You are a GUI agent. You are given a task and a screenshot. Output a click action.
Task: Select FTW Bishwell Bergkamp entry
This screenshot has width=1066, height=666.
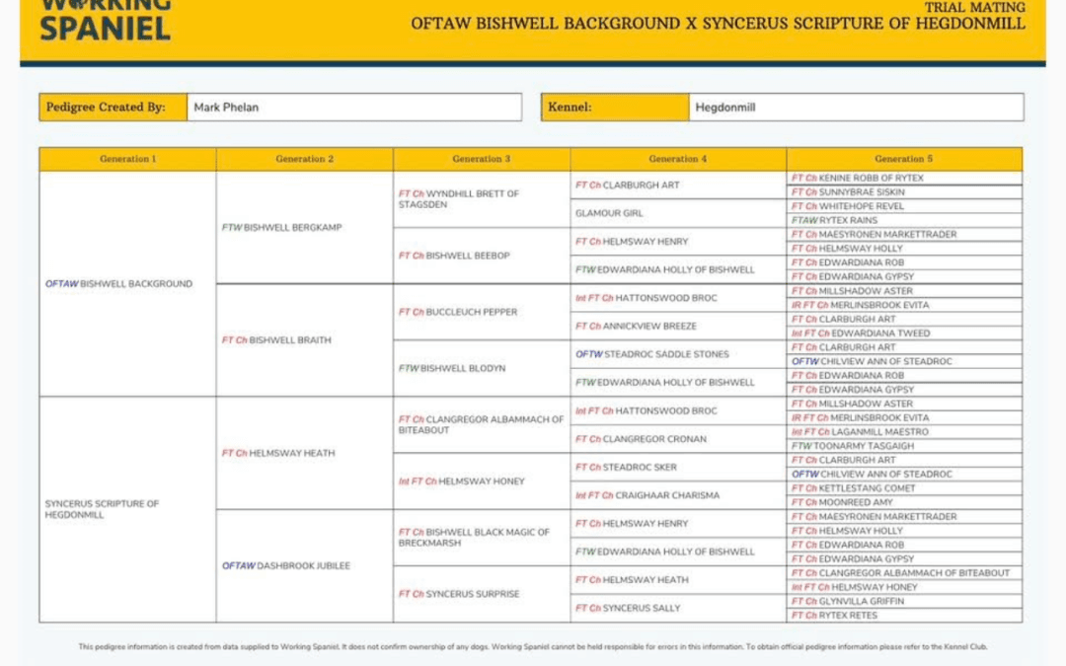coord(282,228)
